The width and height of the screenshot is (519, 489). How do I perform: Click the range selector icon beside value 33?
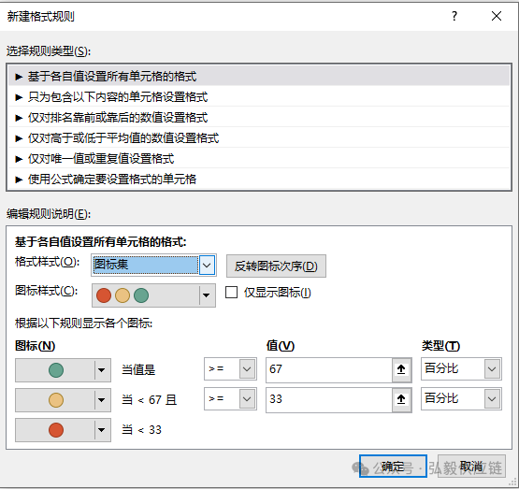(x=401, y=399)
